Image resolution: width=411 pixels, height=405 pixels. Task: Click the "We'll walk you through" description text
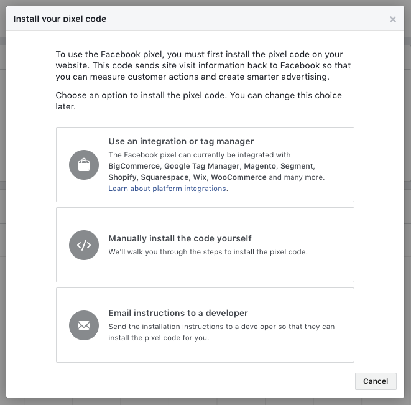coord(208,252)
